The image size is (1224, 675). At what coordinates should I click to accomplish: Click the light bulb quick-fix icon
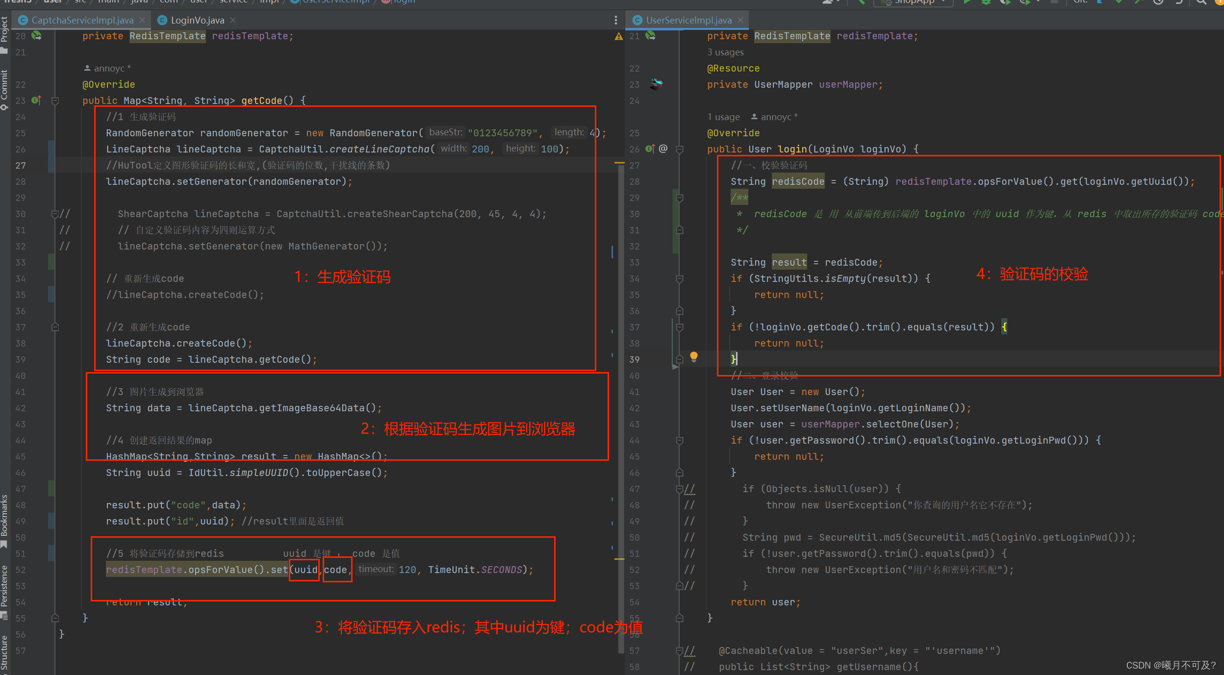693,357
